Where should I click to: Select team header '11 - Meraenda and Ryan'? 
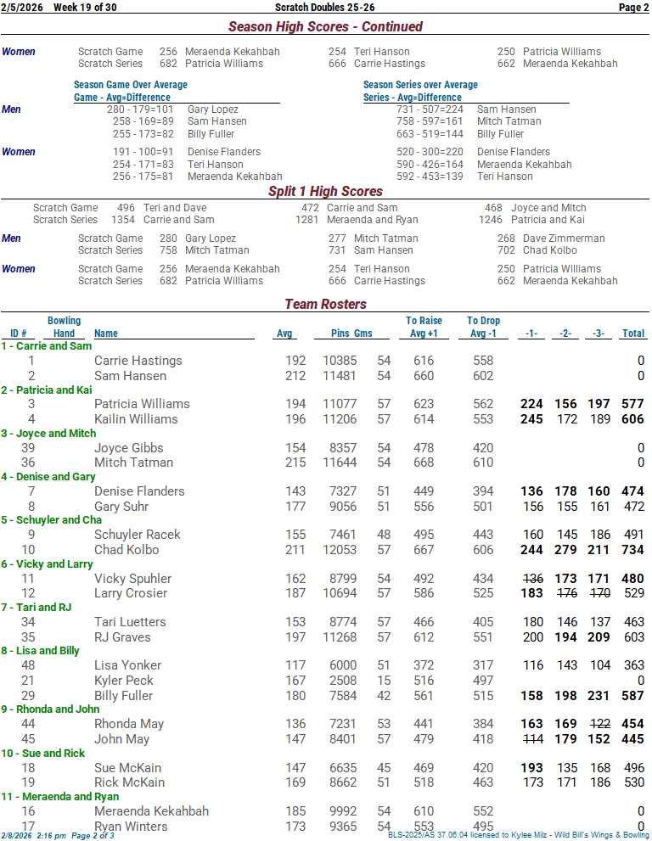click(x=60, y=797)
